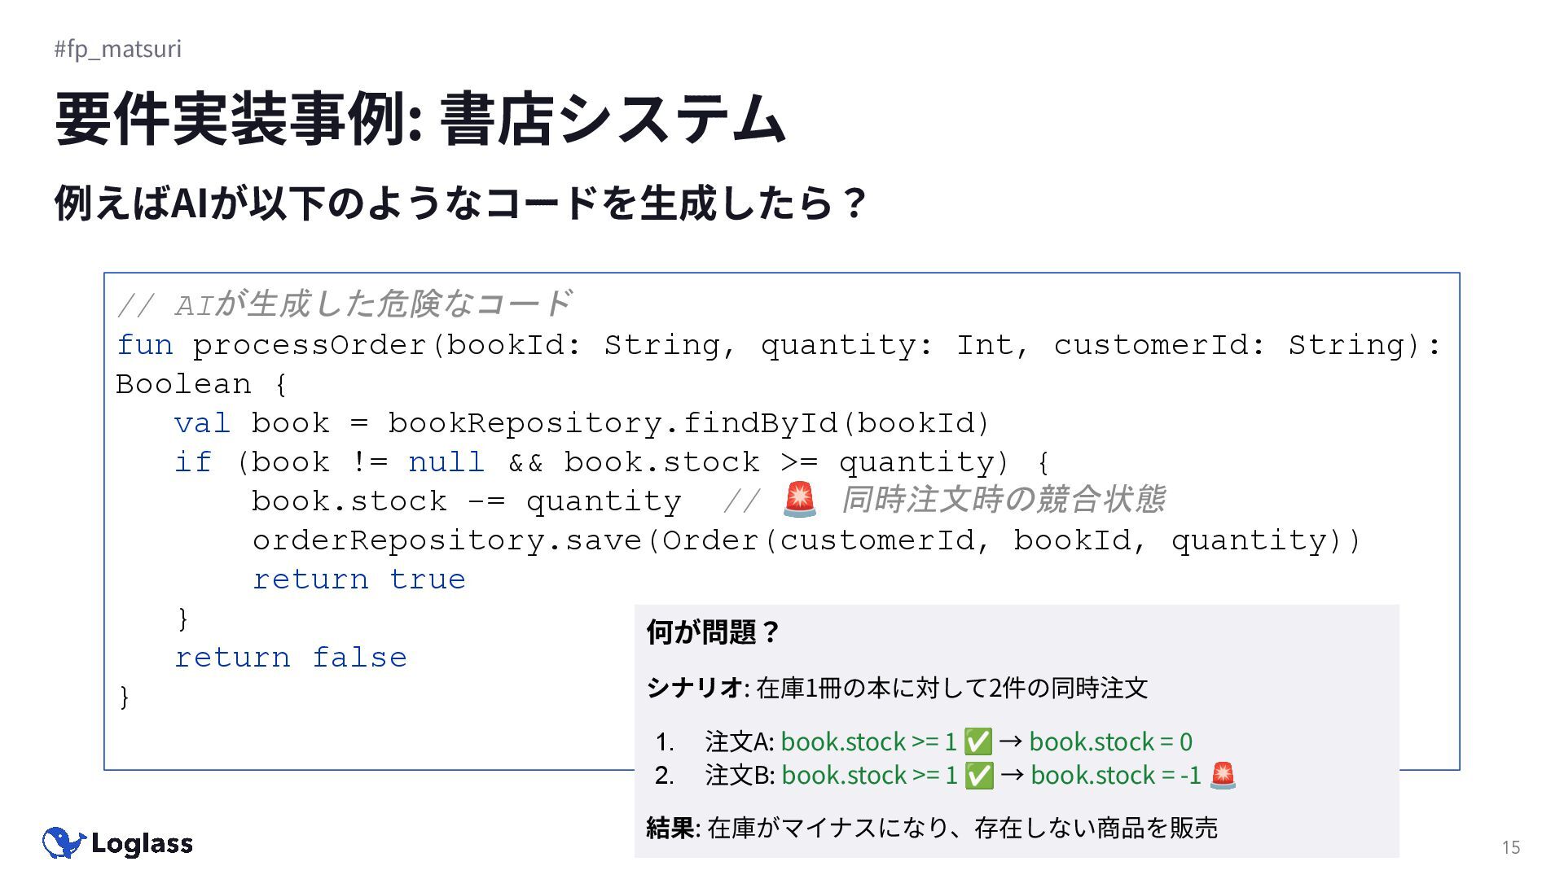The height and width of the screenshot is (879, 1564).
Task: Click the arrow in the 注文A line
Action: coord(1010,741)
